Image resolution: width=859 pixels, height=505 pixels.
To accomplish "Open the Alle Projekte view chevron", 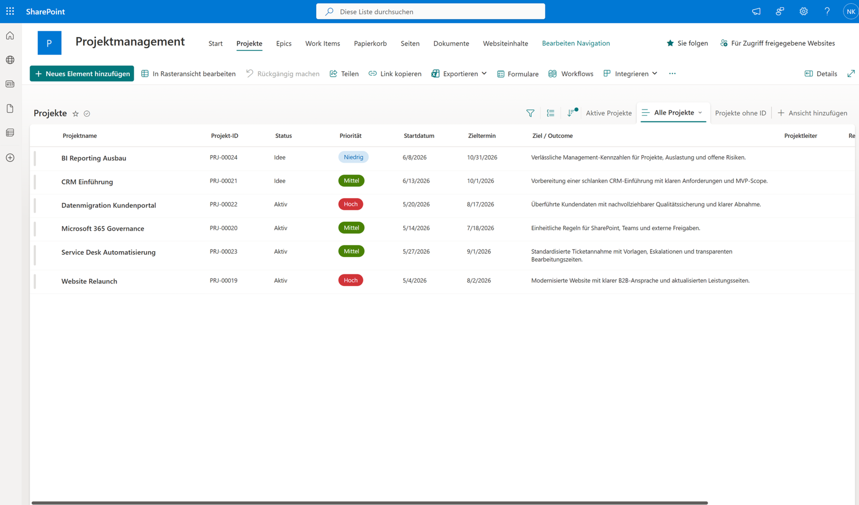I will pos(700,113).
